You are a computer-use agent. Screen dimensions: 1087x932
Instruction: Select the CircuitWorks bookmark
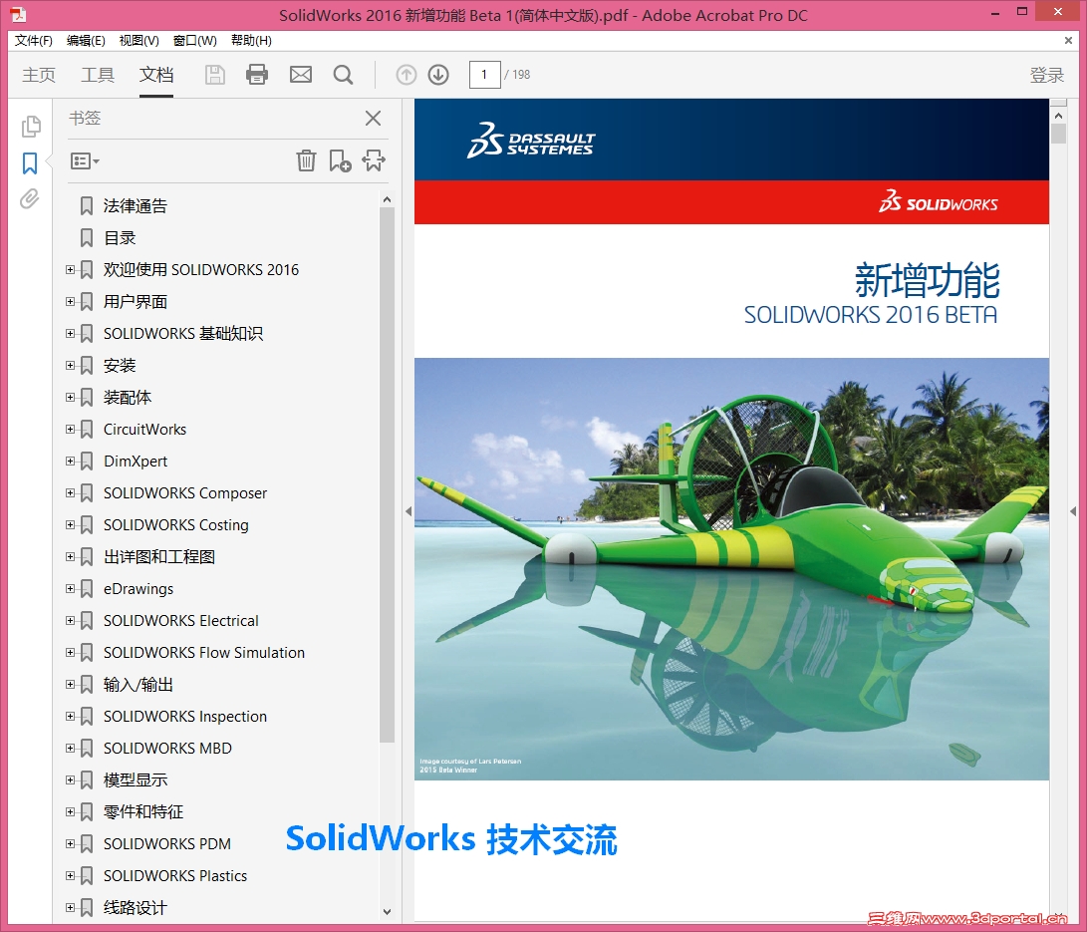coord(145,429)
